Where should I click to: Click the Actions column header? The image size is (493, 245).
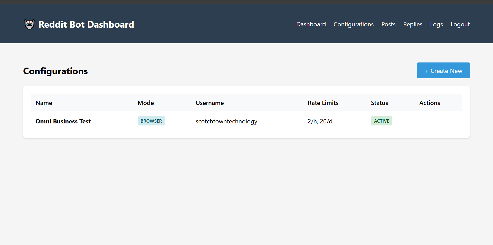430,103
